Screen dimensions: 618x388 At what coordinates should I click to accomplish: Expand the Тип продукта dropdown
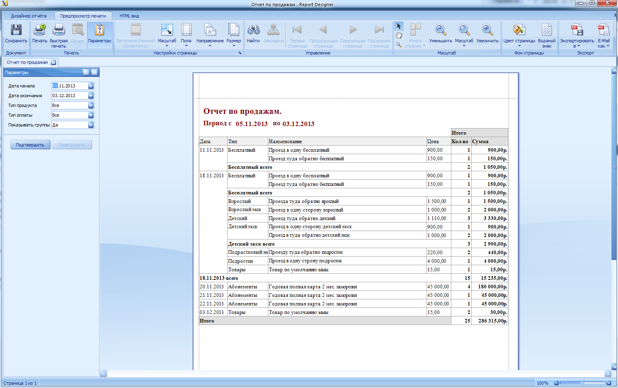(x=91, y=105)
